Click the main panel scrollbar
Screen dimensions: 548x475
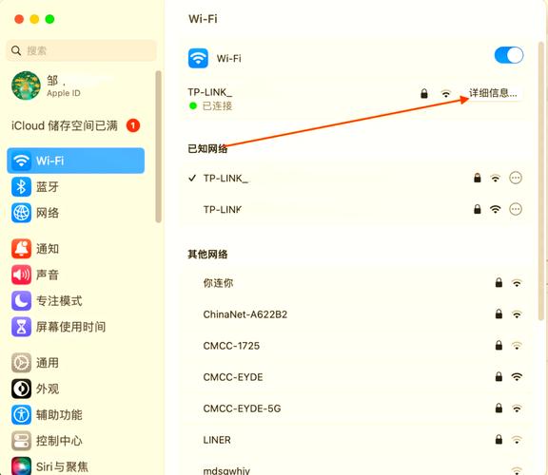click(541, 180)
